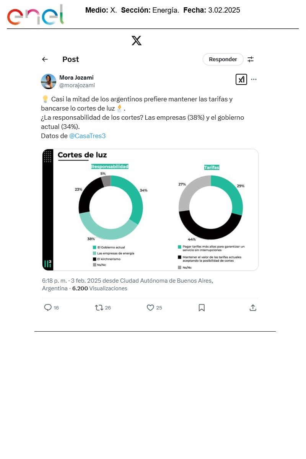Open the reply filter settings icon
Viewport: 306px width, 459px height.
point(251,59)
